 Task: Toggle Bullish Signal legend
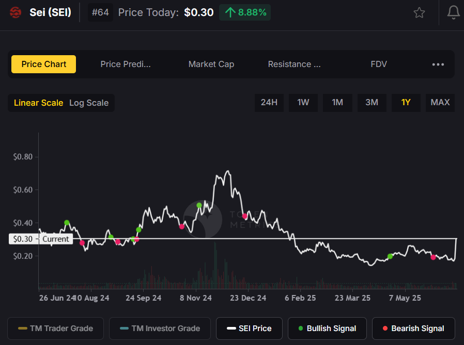click(x=327, y=328)
